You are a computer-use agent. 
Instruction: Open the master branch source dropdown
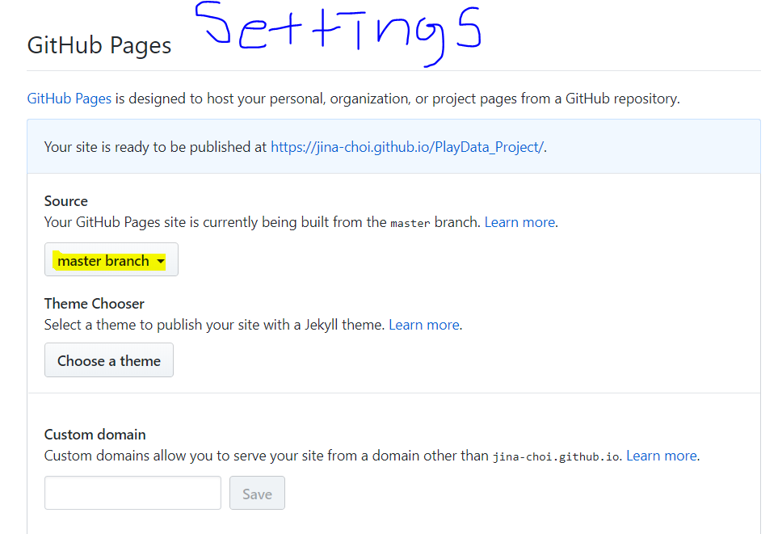(111, 259)
